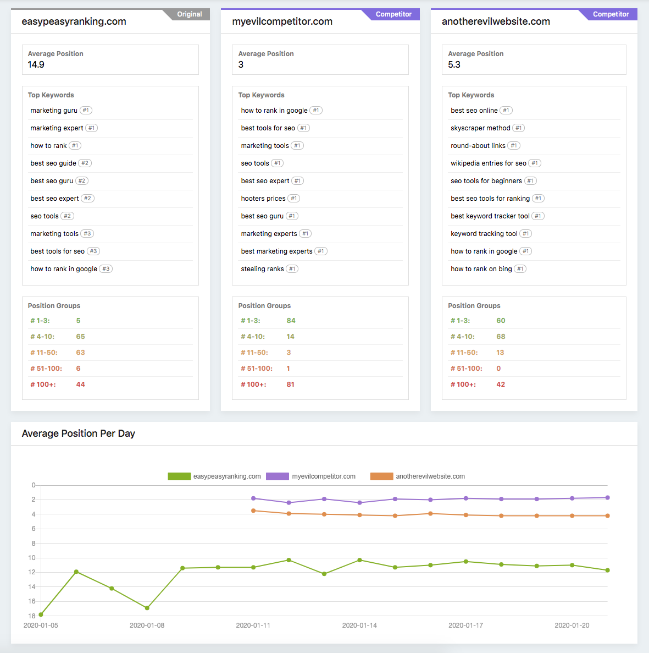
Task: Click the 'best seo guide' keyword
Action: pyautogui.click(x=53, y=163)
